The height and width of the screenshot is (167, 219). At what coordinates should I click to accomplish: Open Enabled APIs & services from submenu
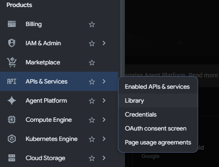pyautogui.click(x=158, y=87)
